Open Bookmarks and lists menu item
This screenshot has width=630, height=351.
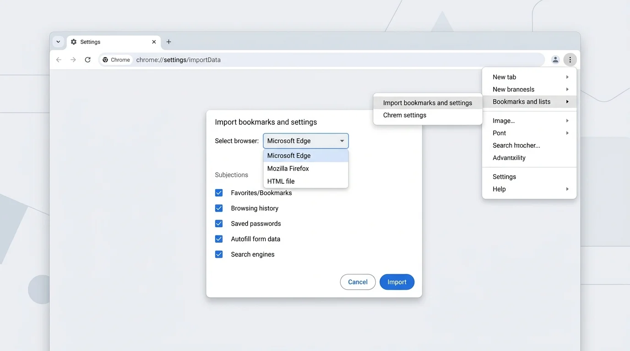click(x=529, y=102)
